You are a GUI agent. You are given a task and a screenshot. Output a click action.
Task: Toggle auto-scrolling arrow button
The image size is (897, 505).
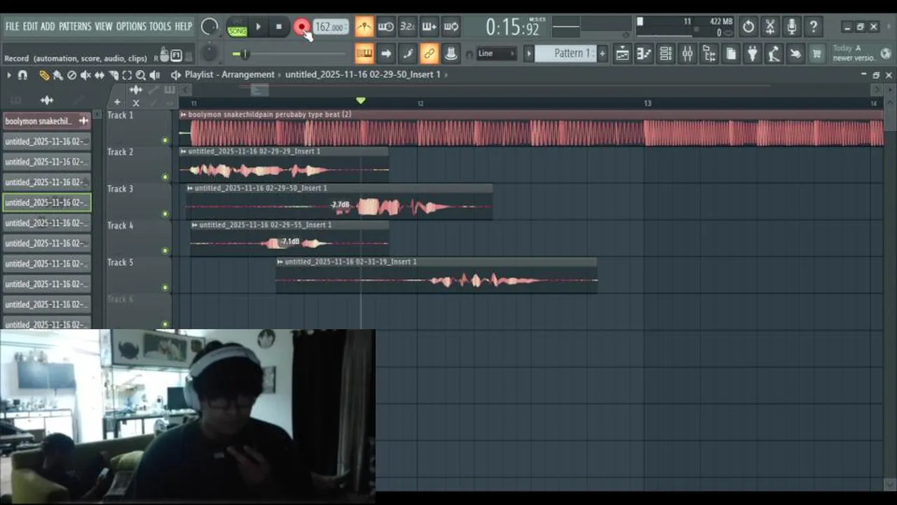[x=385, y=53]
